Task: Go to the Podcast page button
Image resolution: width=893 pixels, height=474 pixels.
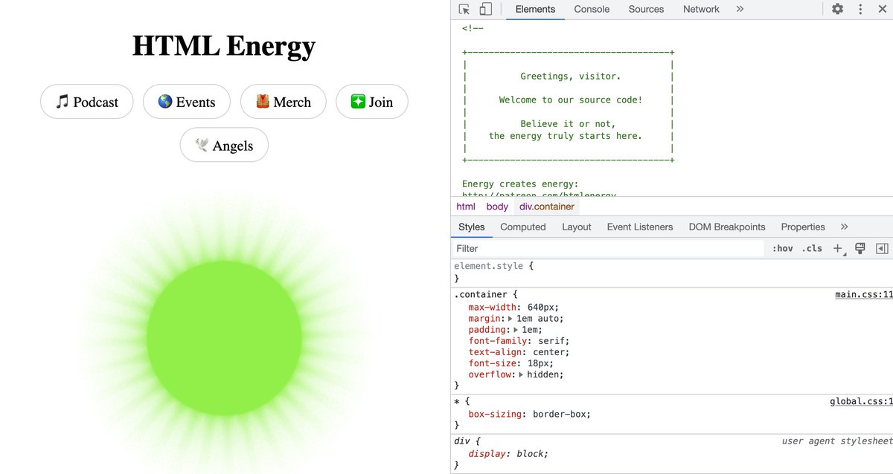Action: click(87, 102)
